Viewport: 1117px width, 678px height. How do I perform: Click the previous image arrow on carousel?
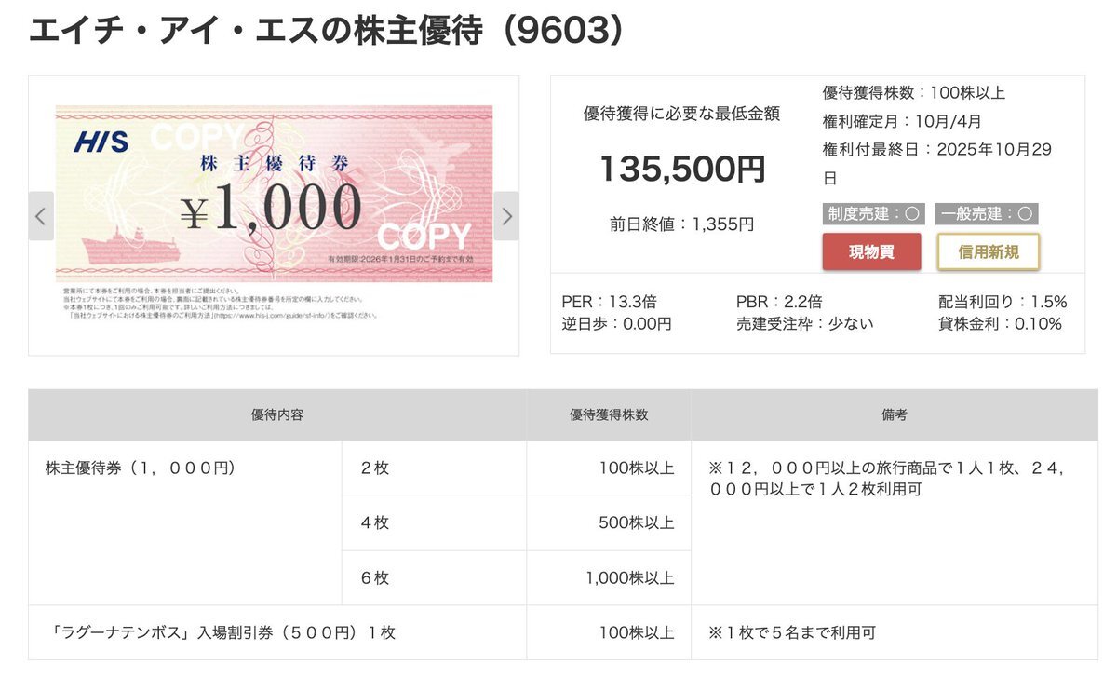pos(41,216)
